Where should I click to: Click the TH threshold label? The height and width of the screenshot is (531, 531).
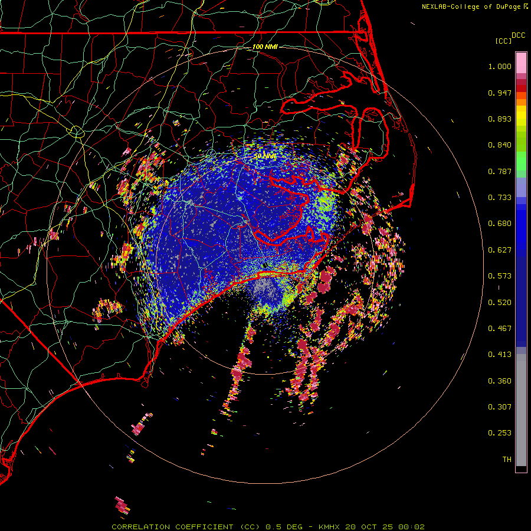(x=507, y=460)
